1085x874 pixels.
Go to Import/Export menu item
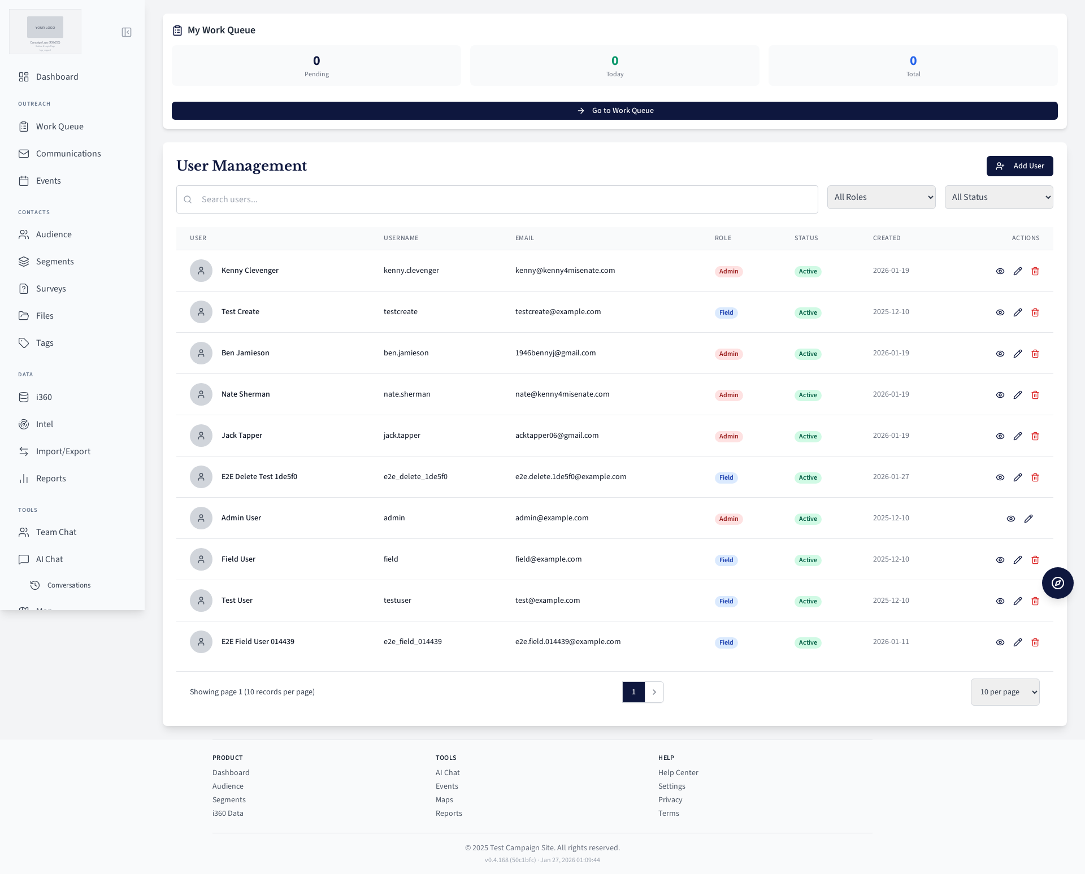(63, 451)
